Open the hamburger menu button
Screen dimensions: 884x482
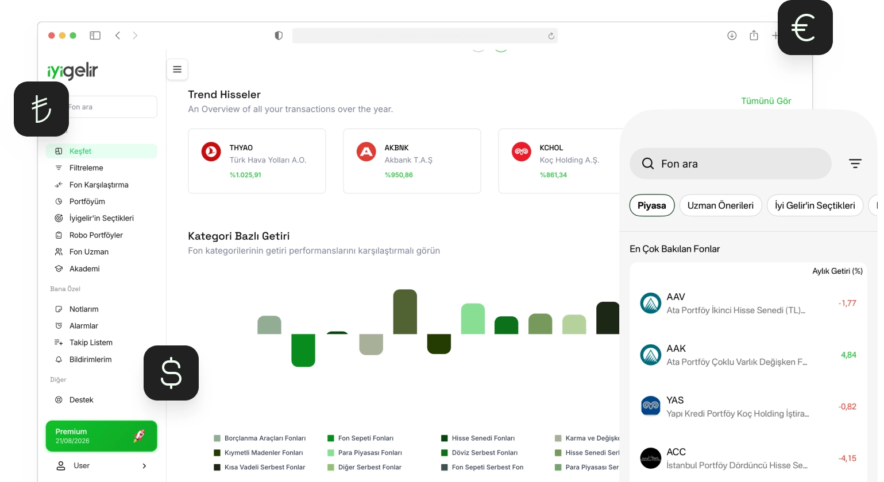pos(177,69)
